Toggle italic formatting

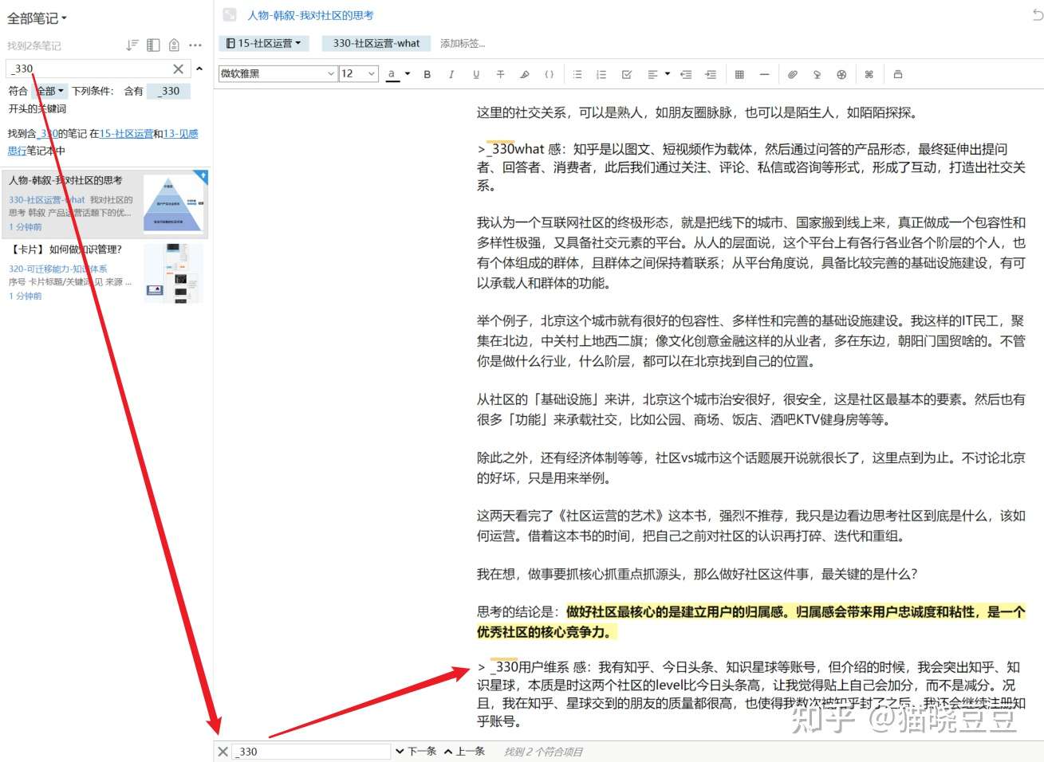click(x=451, y=73)
